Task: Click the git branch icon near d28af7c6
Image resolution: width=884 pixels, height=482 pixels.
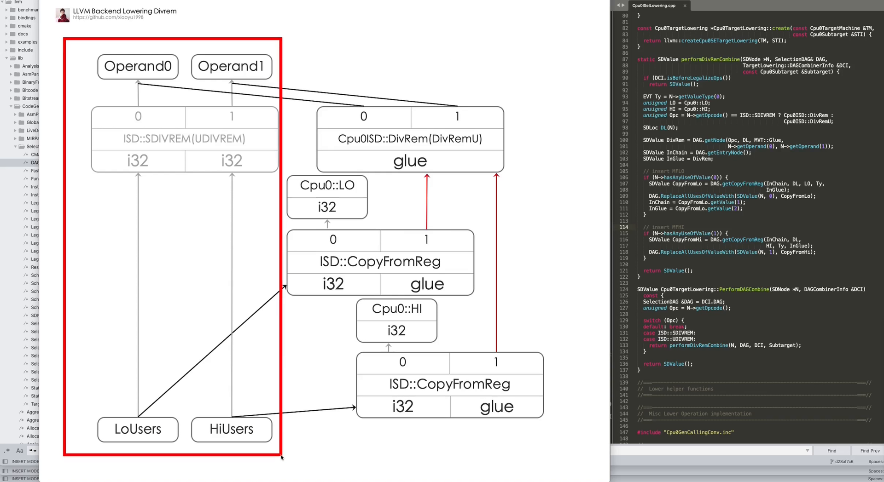Action: [x=832, y=461]
